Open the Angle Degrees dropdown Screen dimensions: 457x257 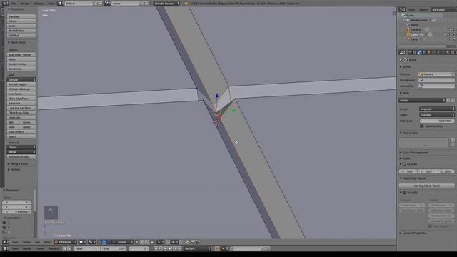pos(437,115)
